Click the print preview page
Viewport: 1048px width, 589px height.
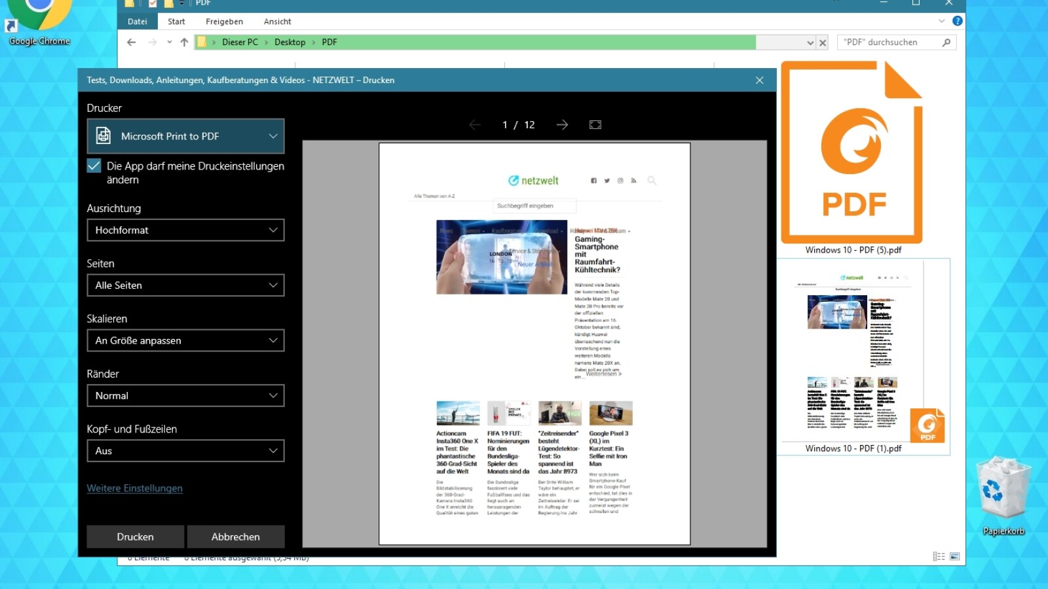[x=534, y=344]
